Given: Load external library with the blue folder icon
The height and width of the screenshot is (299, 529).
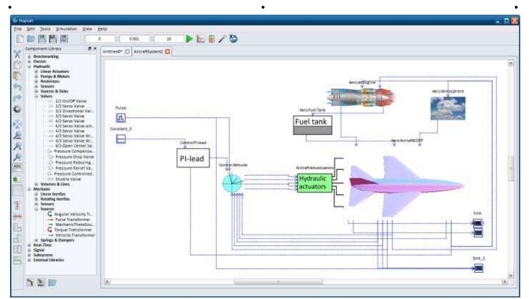Looking at the screenshot, I should pyautogui.click(x=52, y=282).
